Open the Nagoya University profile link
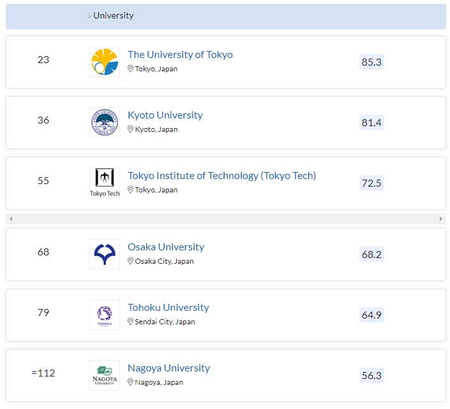450x409 pixels. click(169, 368)
